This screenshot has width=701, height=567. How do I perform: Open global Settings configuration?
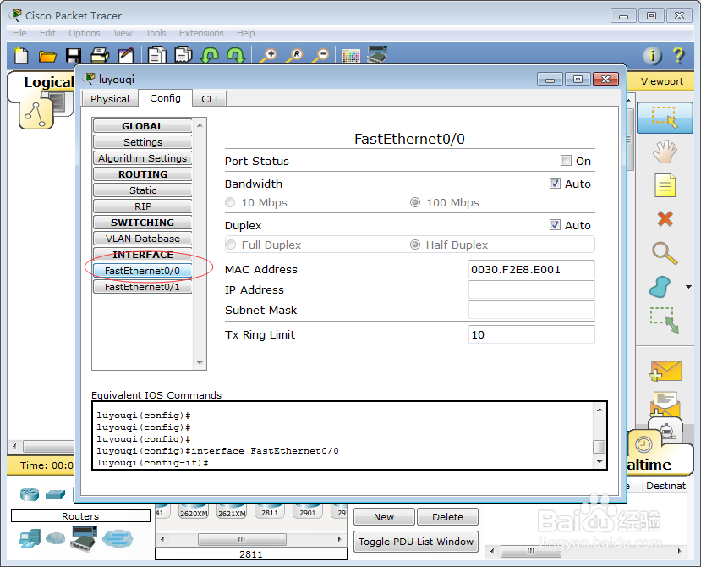143,142
